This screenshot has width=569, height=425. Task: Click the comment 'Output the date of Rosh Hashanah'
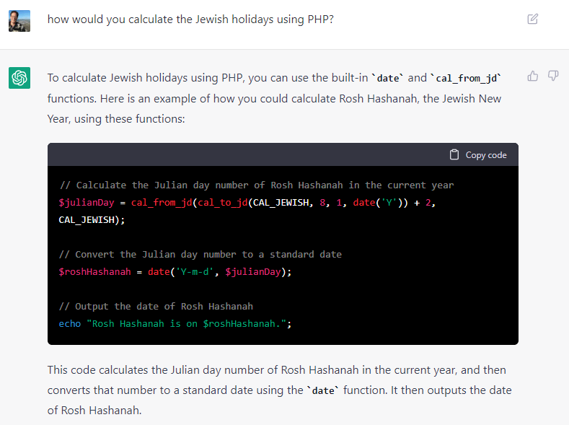pyautogui.click(x=156, y=307)
